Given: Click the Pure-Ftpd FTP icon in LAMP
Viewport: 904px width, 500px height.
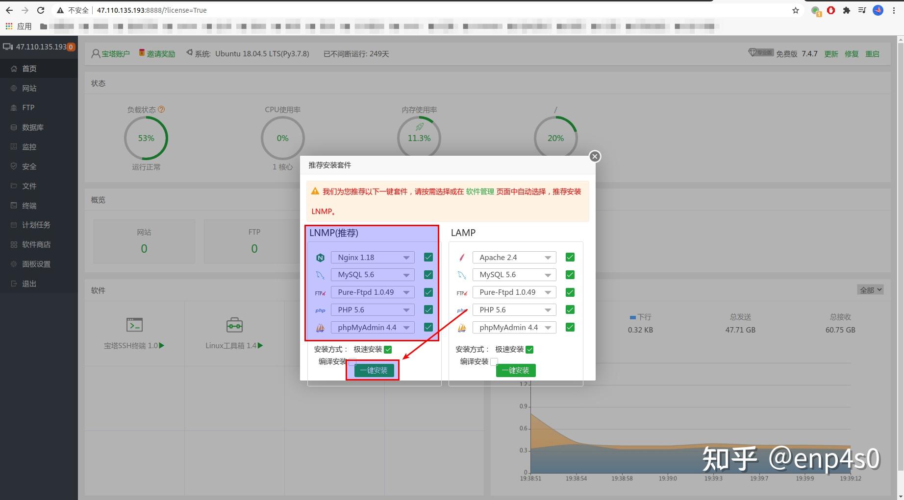Looking at the screenshot, I should click(x=462, y=293).
